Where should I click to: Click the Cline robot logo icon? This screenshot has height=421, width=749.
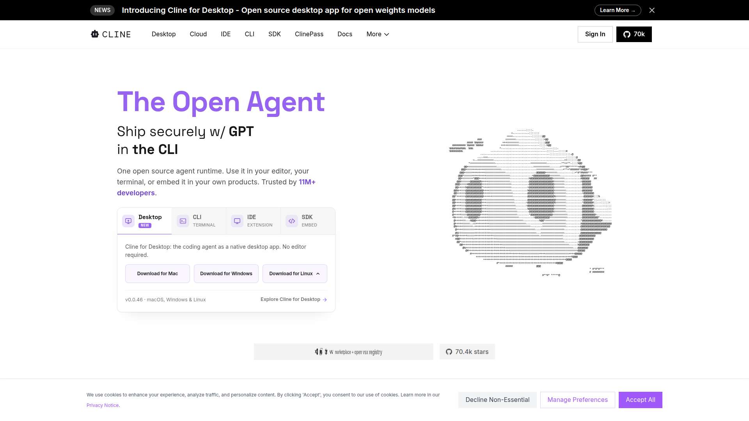[x=95, y=34]
